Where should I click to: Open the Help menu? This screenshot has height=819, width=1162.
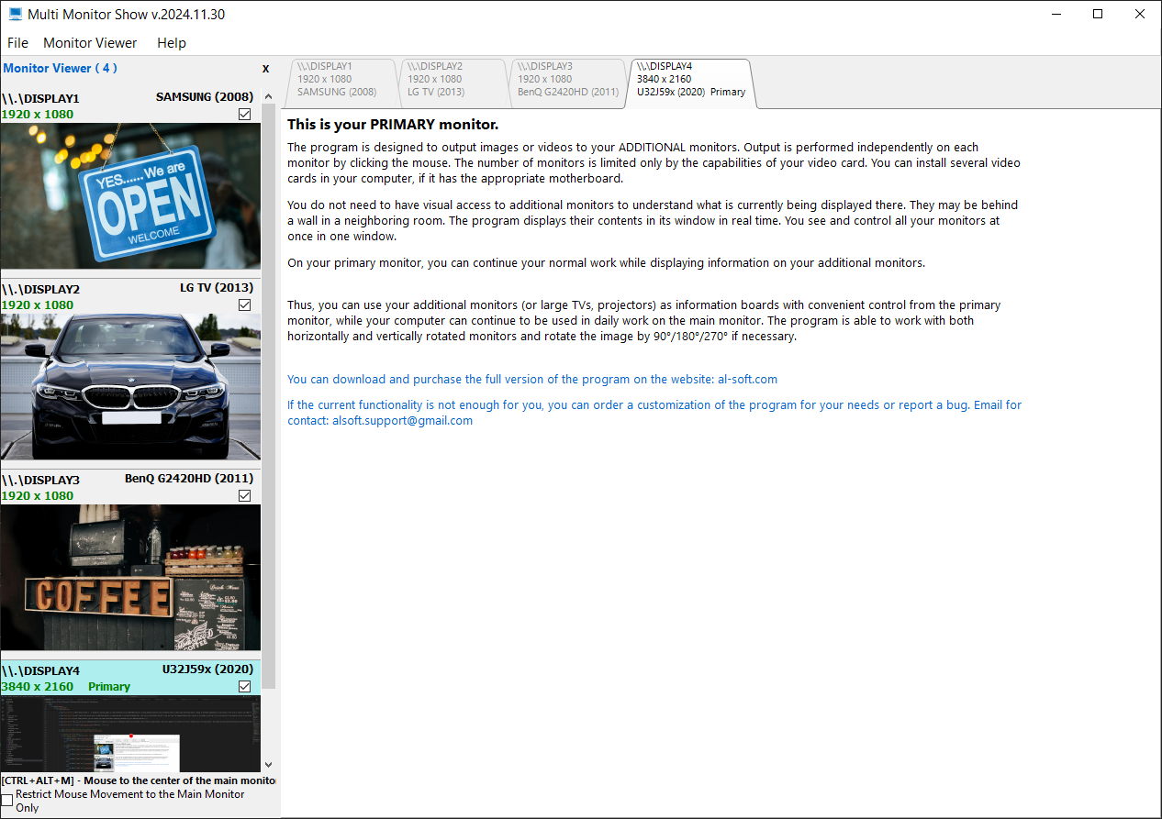tap(172, 43)
